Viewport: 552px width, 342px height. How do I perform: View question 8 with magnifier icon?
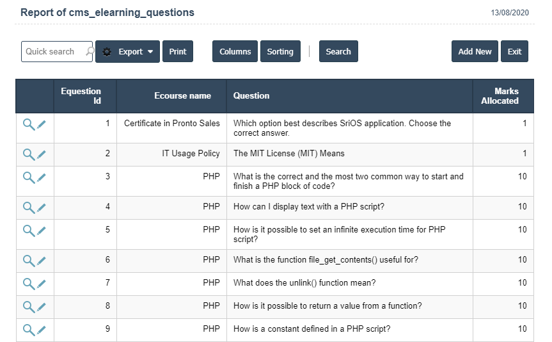tap(29, 307)
